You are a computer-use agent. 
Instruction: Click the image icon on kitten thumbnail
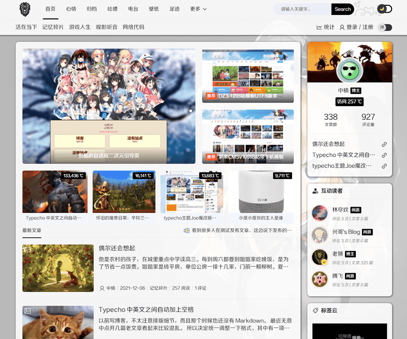(x=28, y=311)
